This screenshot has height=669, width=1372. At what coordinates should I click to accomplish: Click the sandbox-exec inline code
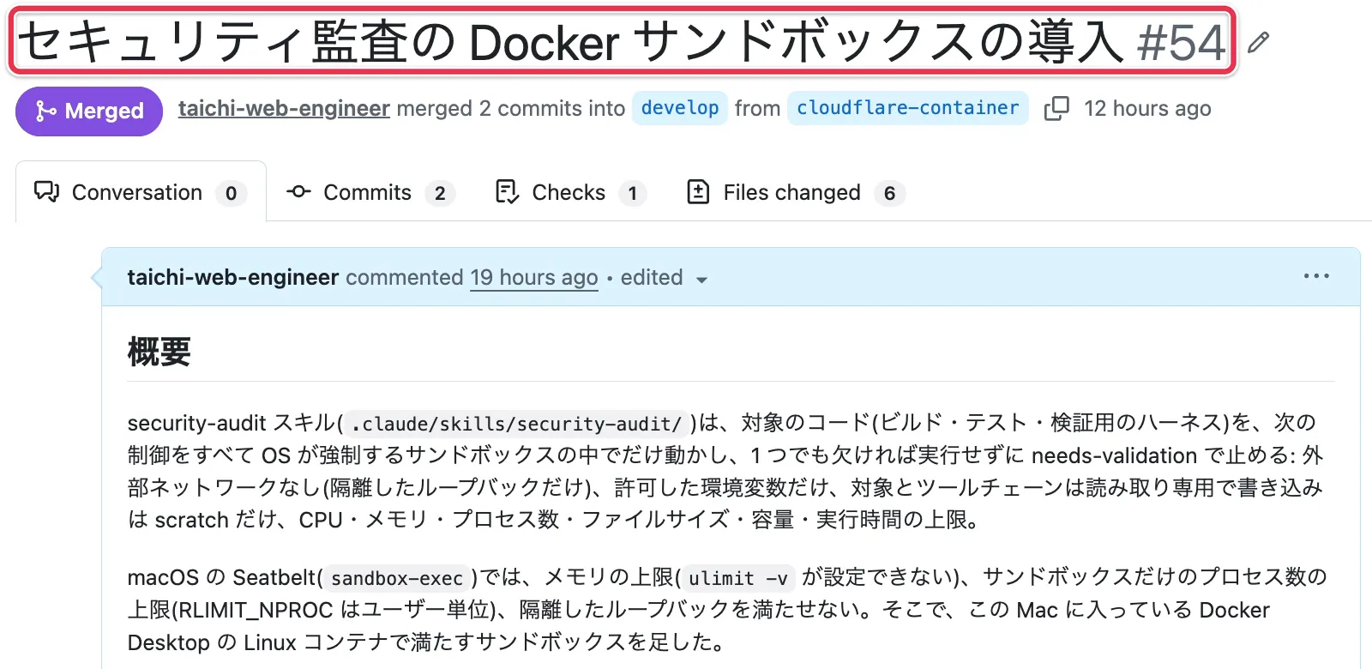click(397, 579)
